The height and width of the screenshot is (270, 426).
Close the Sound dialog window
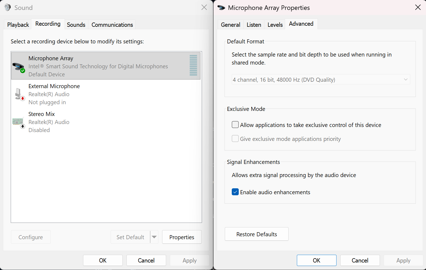tap(204, 7)
